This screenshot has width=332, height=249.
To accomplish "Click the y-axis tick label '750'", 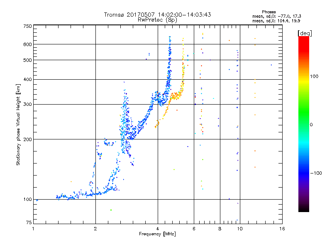I will point(27,26).
